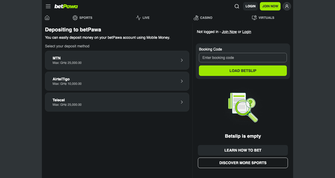This screenshot has height=178, width=335.
Task: Click the Virtuals monitor icon
Action: tap(254, 18)
